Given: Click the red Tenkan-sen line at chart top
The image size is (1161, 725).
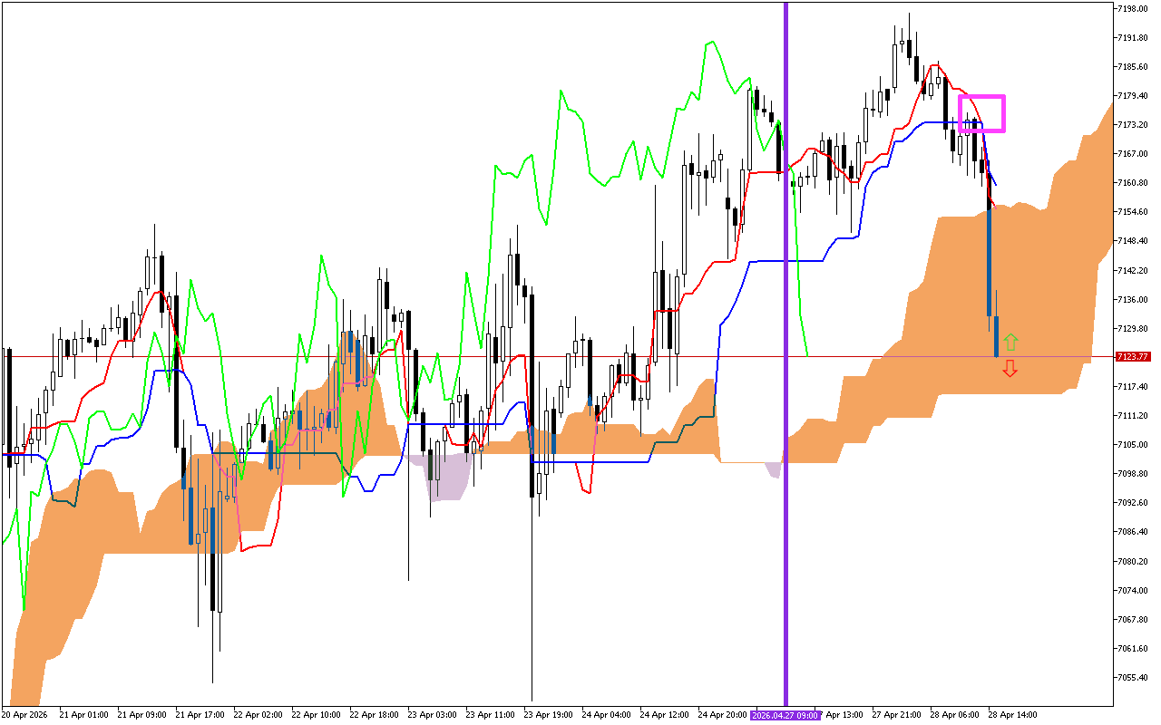Looking at the screenshot, I should [935, 65].
